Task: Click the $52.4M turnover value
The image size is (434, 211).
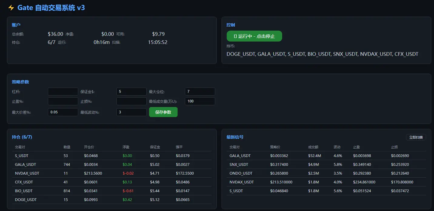Action: tap(315, 156)
